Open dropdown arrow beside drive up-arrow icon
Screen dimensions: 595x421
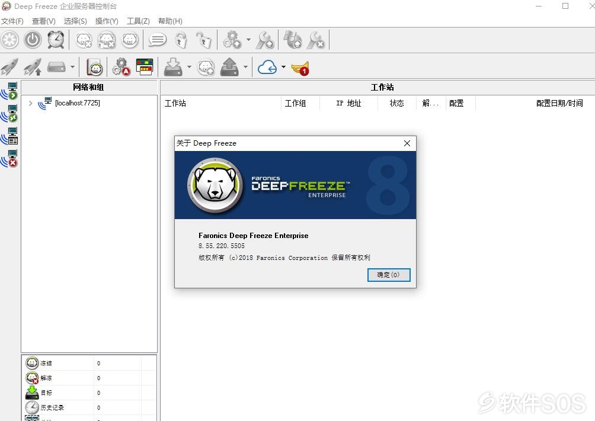(245, 67)
